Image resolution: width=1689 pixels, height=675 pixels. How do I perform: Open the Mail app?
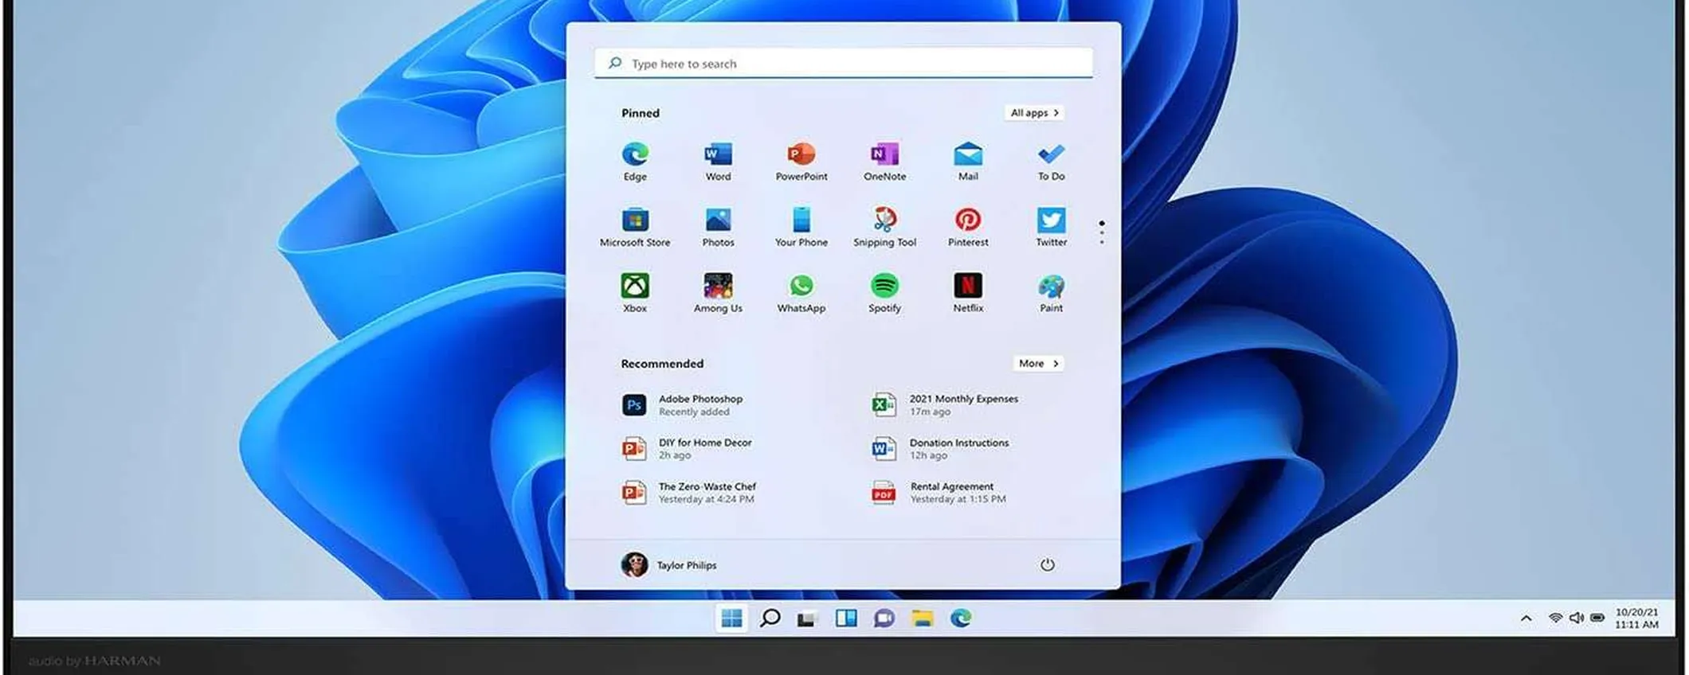tap(968, 161)
